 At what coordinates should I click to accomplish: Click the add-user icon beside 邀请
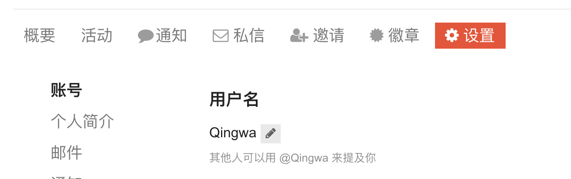[299, 36]
